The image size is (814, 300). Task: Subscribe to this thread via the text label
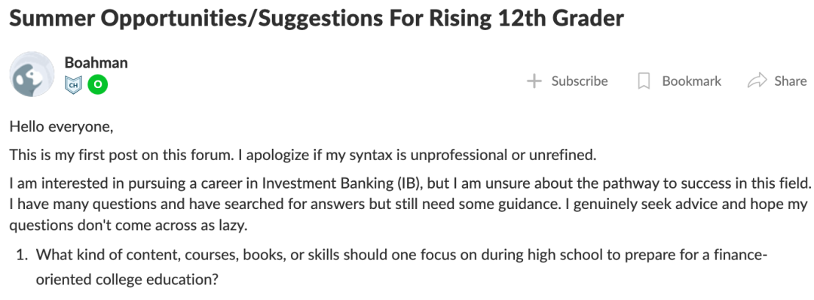580,81
